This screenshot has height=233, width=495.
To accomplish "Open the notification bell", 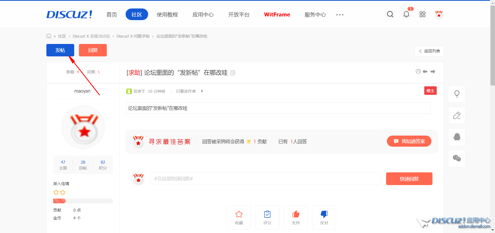I will point(406,14).
